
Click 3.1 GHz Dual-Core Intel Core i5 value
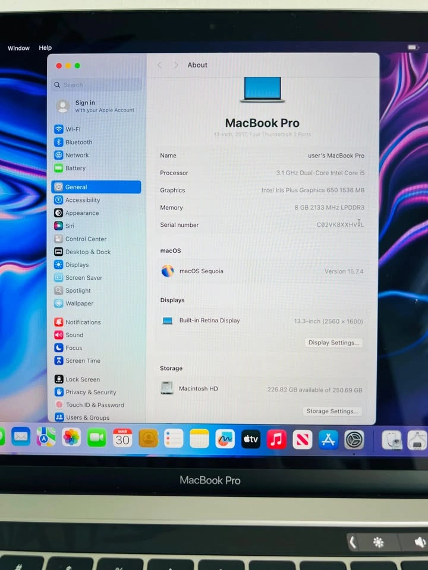pyautogui.click(x=320, y=173)
